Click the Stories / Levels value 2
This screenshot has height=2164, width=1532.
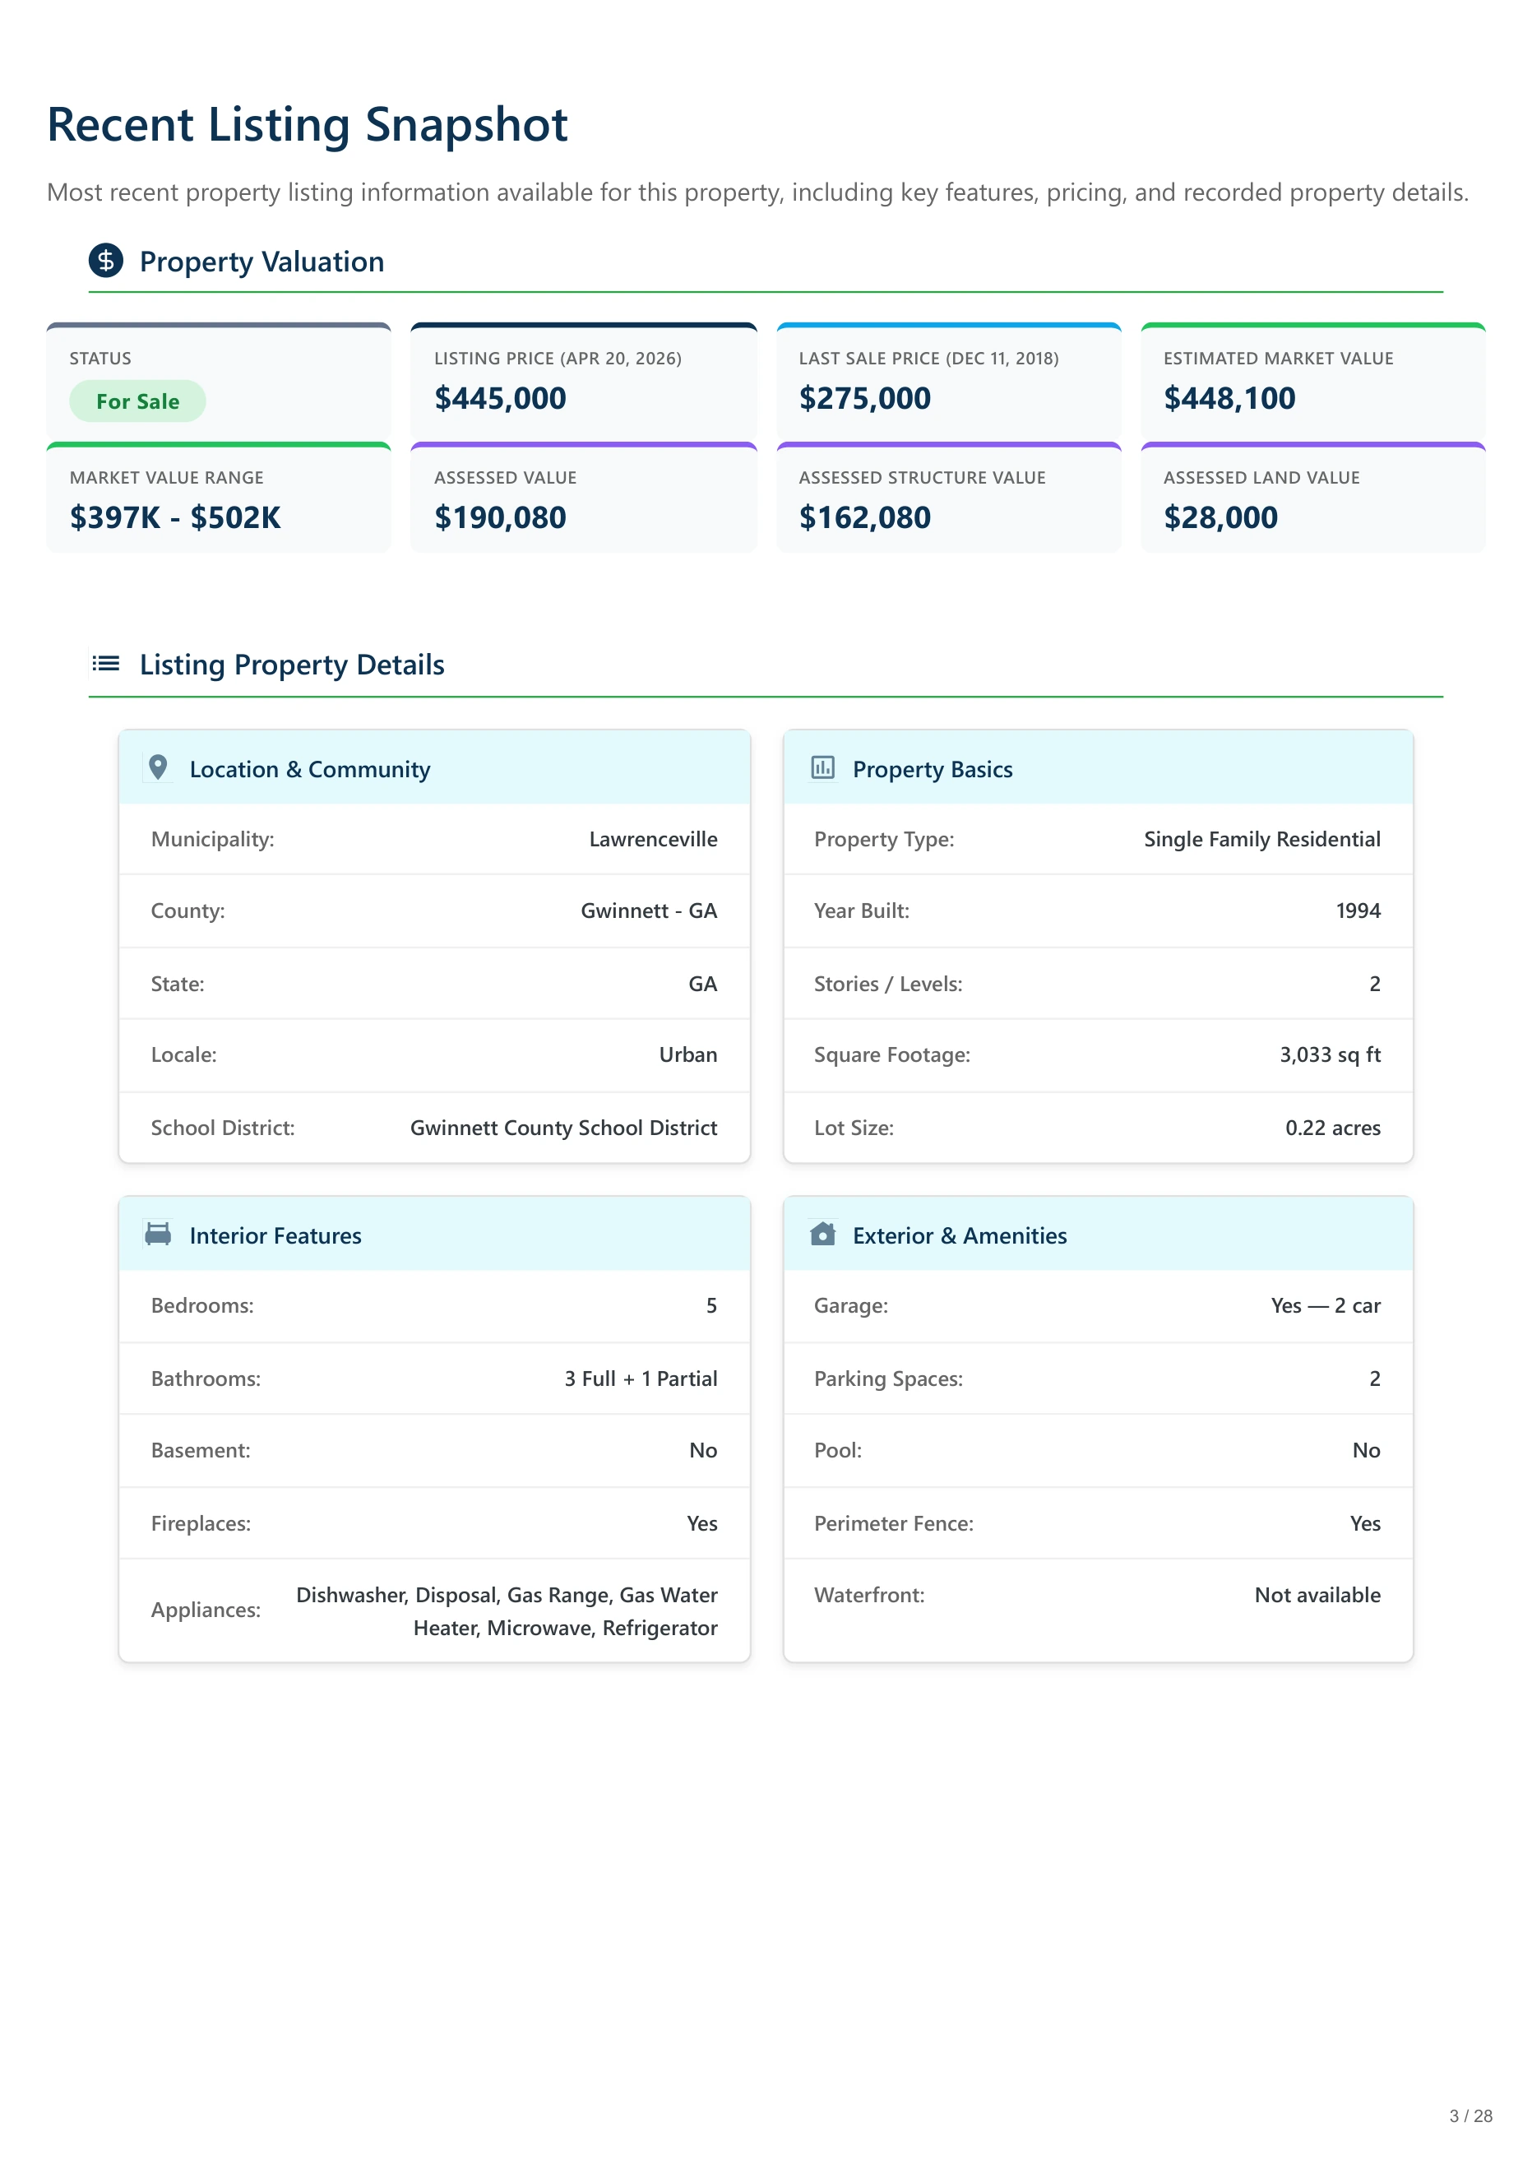1374,984
